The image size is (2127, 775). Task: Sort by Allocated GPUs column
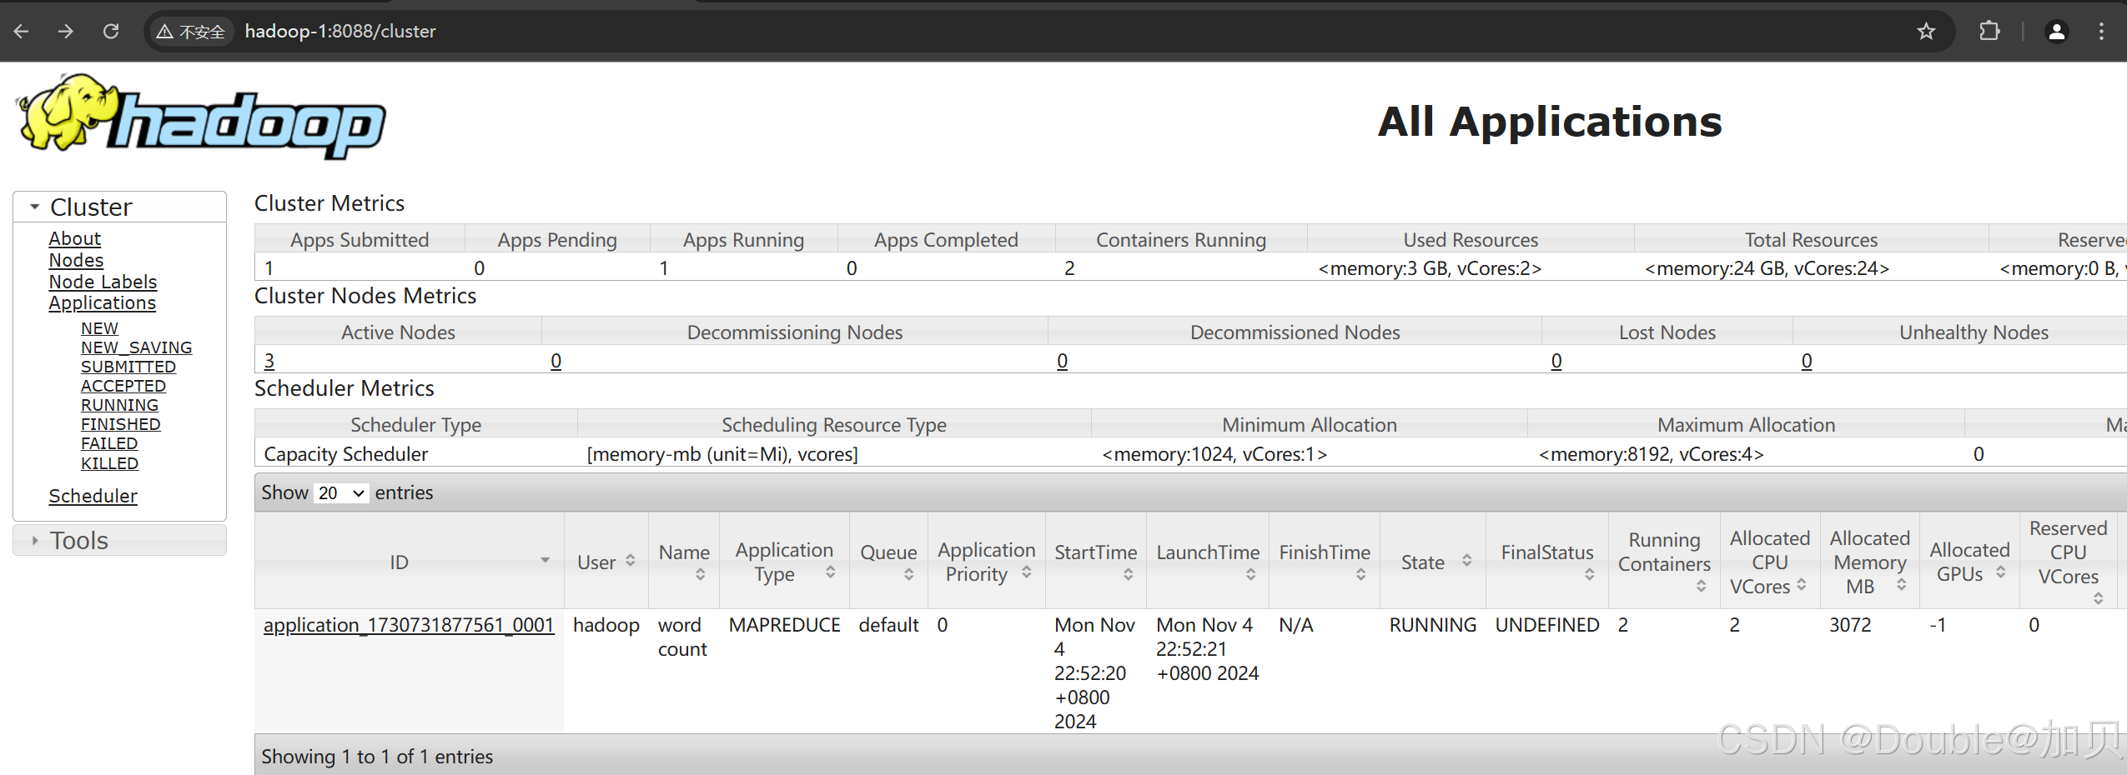pyautogui.click(x=2000, y=572)
